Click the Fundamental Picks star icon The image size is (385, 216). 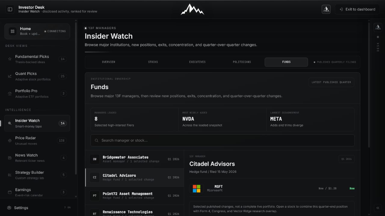(10, 59)
